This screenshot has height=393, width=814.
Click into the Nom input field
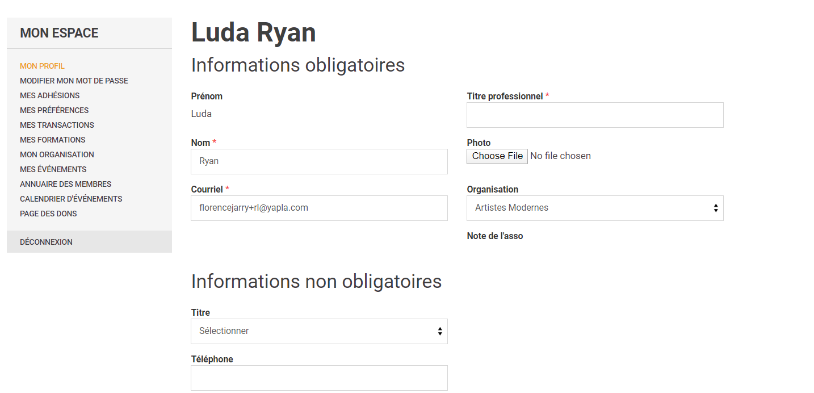(x=319, y=161)
